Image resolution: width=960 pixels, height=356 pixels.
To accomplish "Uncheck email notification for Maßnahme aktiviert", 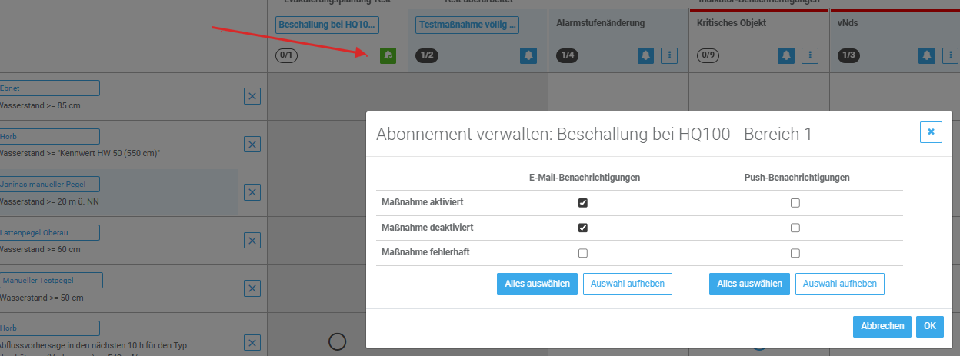I will point(583,203).
